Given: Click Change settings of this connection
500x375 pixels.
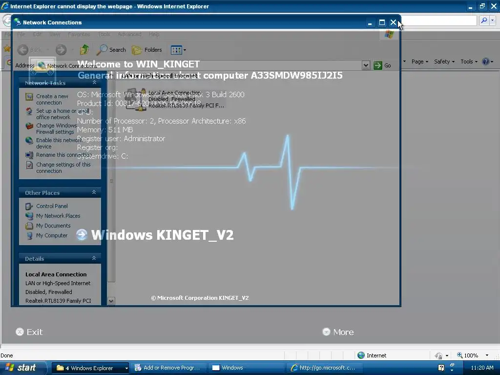Looking at the screenshot, I should 63,168.
